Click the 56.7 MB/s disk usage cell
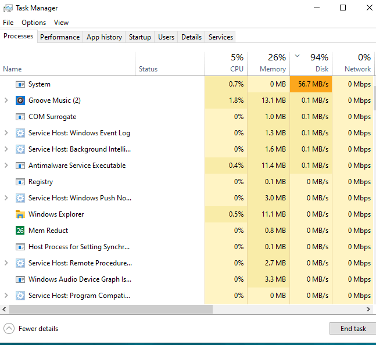This screenshot has height=345, width=376. tap(311, 84)
